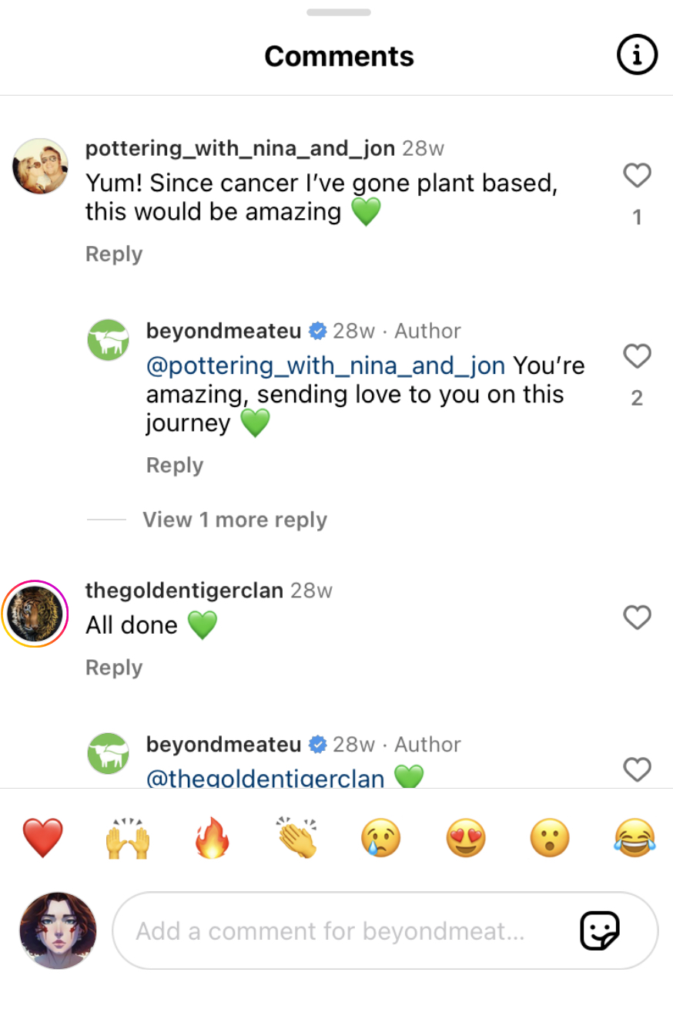Open the sticker picker in comment box
Image resolution: width=673 pixels, height=1033 pixels.
pos(599,930)
